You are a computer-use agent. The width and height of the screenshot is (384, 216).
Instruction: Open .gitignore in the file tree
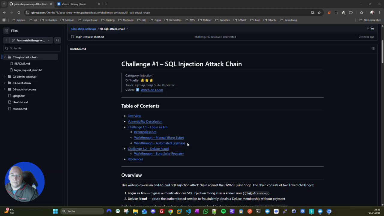(x=19, y=96)
